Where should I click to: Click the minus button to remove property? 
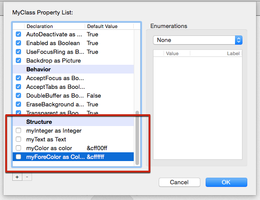27,177
